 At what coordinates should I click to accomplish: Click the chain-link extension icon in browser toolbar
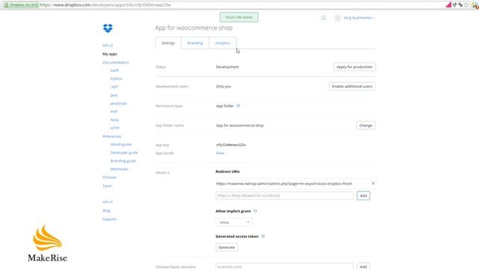460,5
